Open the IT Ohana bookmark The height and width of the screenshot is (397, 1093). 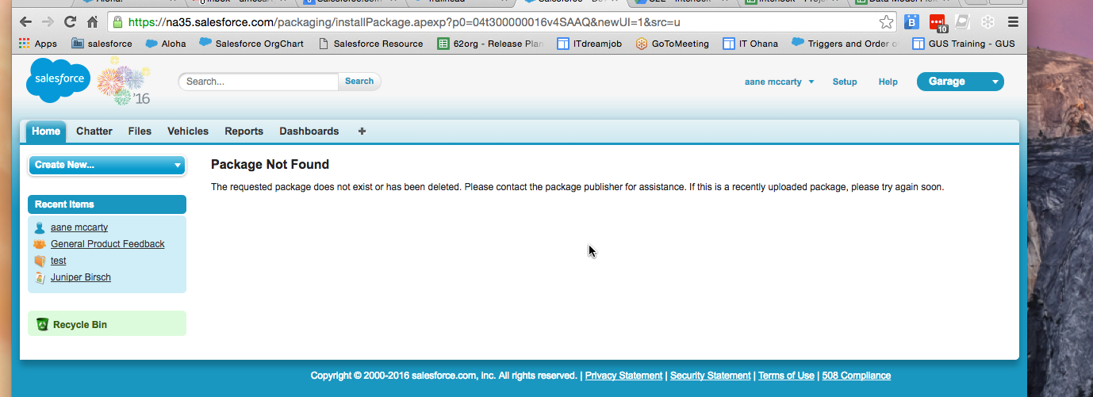[750, 44]
